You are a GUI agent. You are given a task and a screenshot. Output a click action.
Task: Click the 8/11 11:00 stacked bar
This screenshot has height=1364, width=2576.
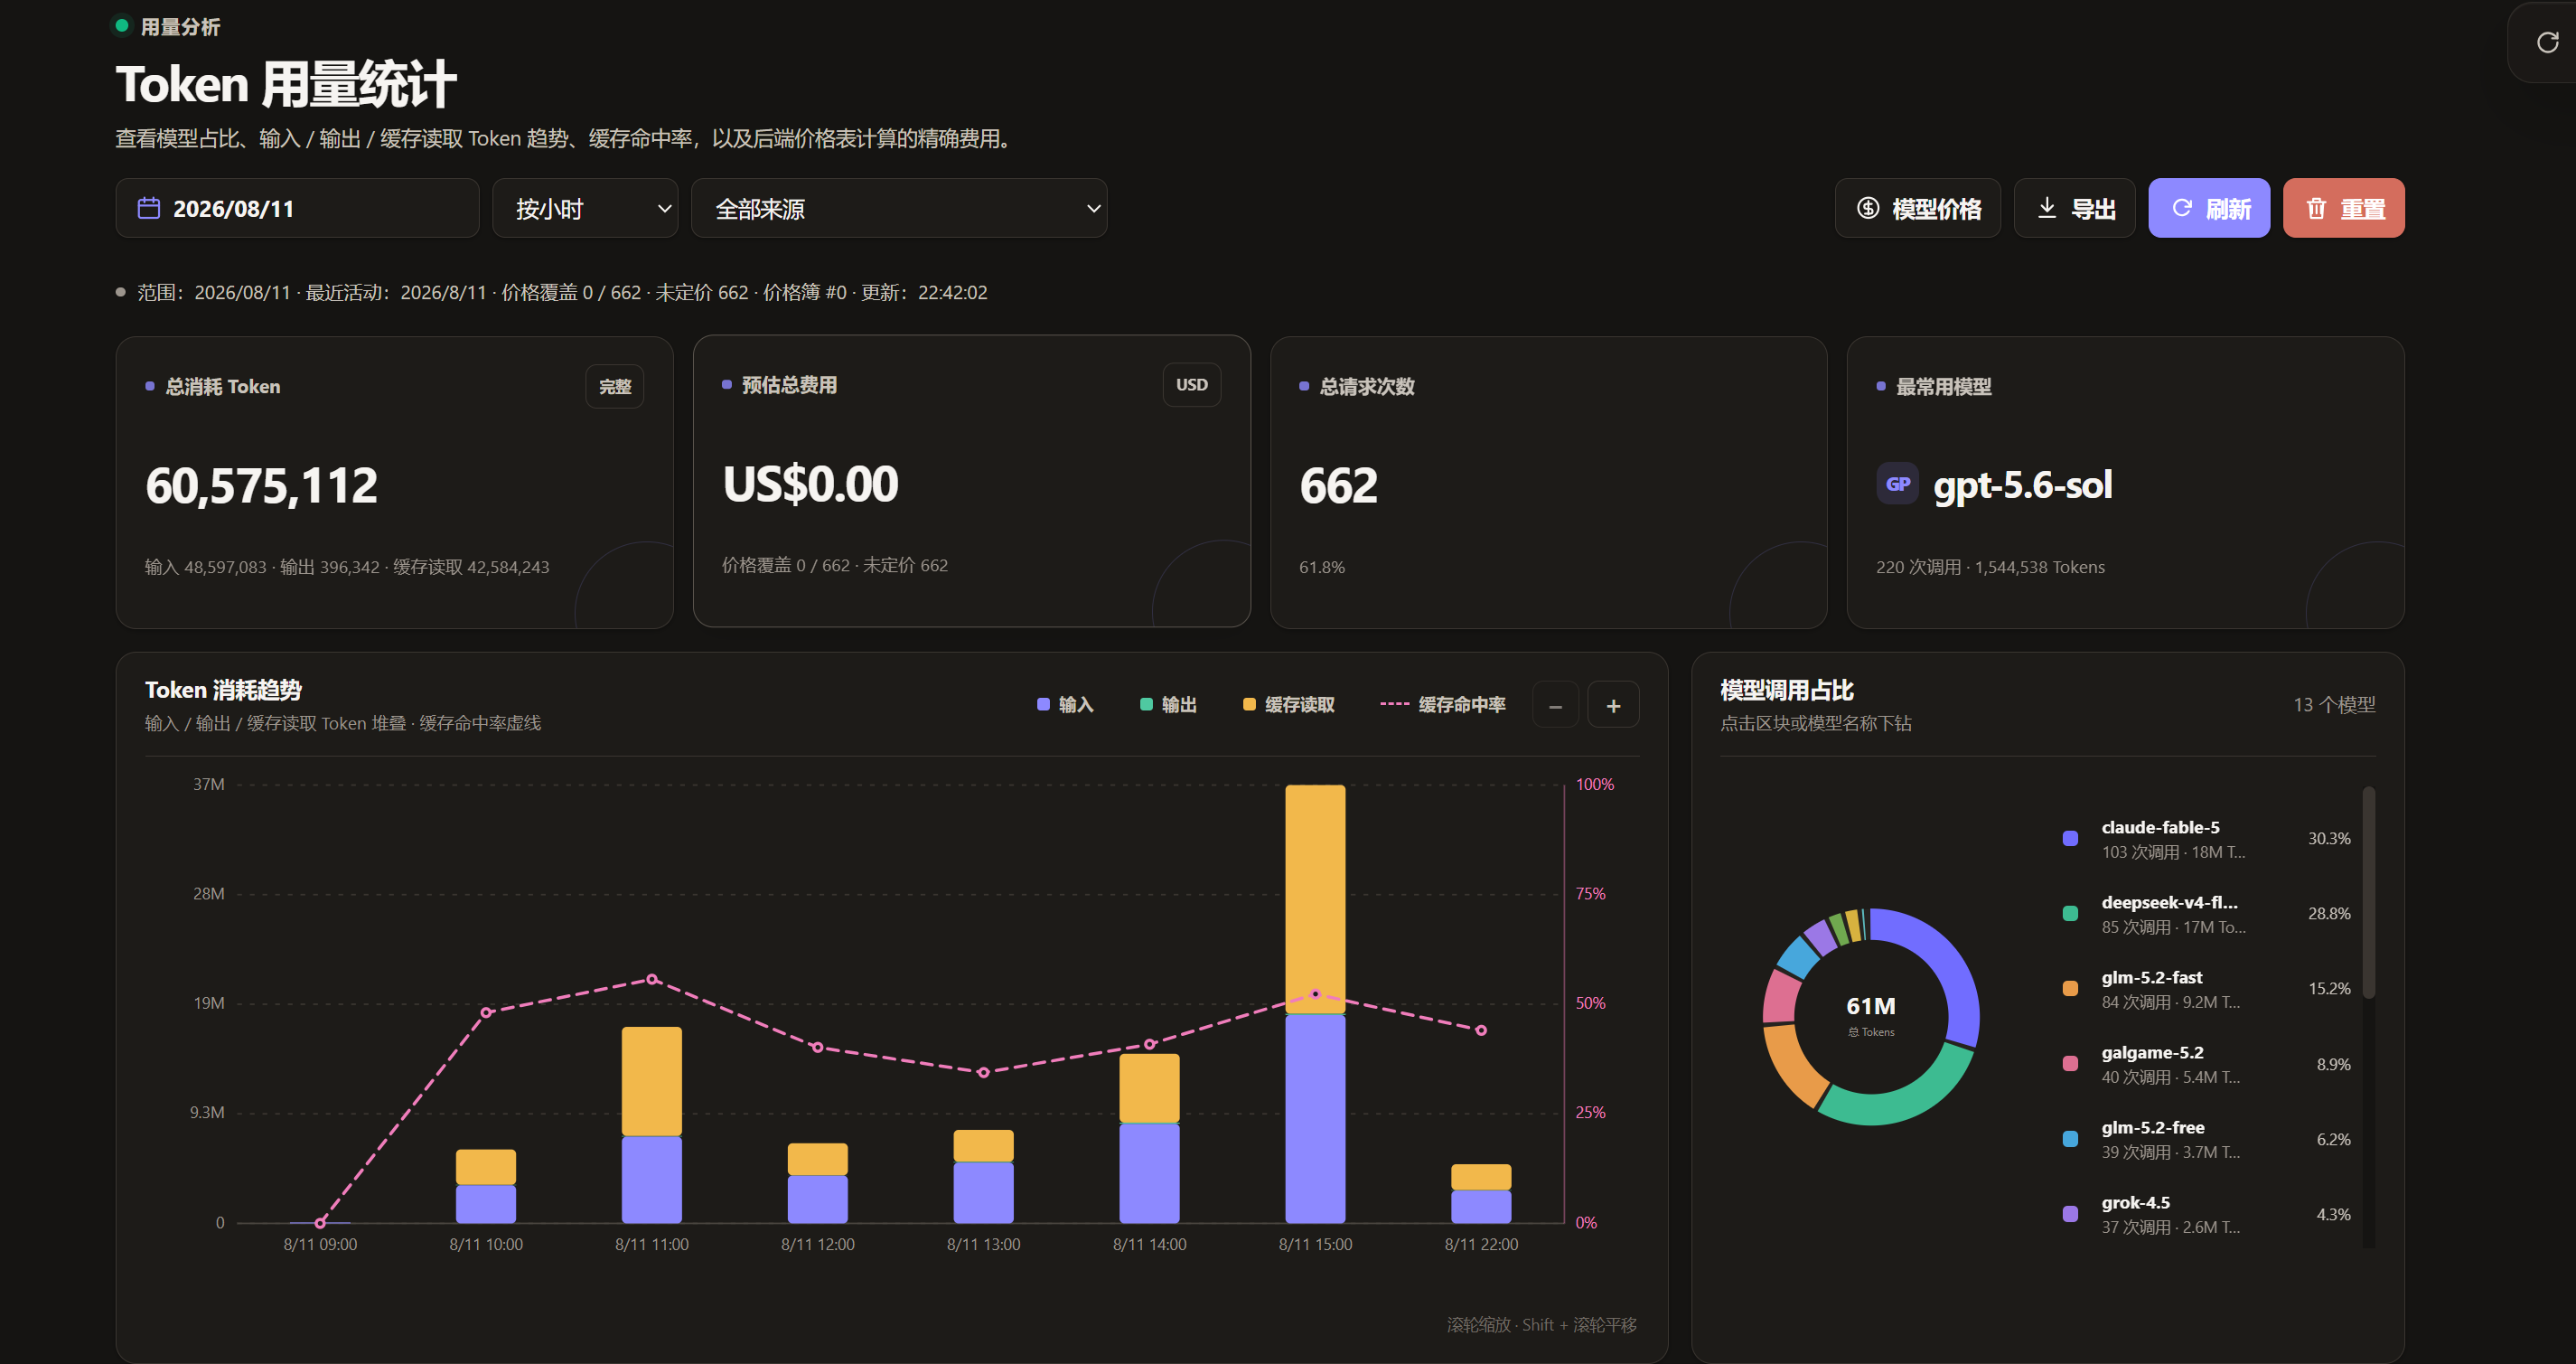point(652,1124)
